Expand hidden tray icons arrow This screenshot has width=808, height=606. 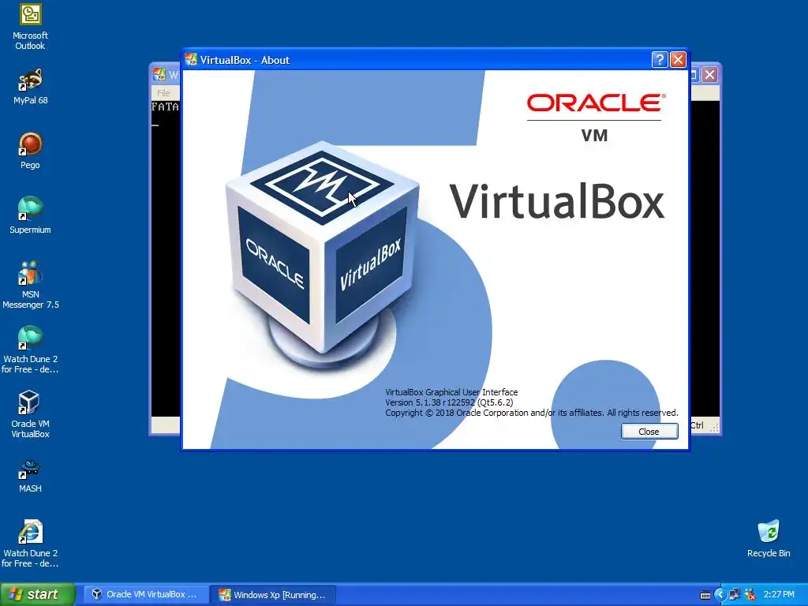coord(720,595)
